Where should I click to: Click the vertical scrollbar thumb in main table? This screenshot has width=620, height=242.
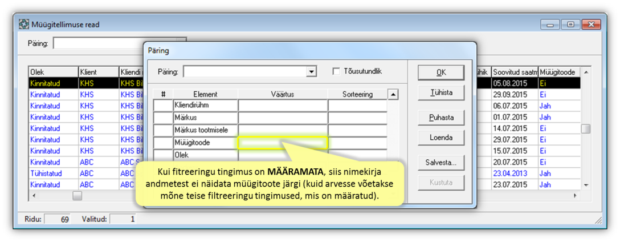pyautogui.click(x=585, y=129)
